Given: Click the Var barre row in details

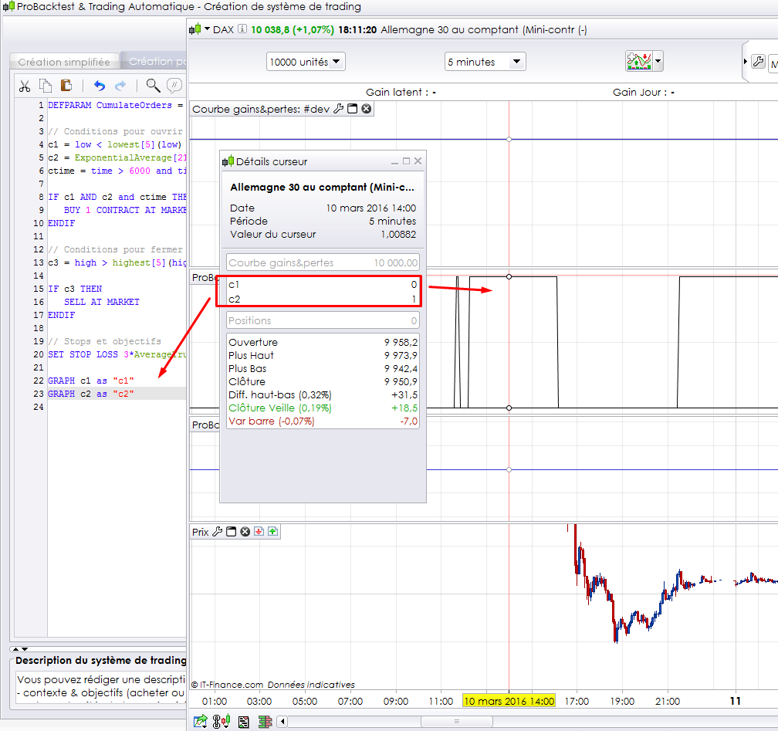Looking at the screenshot, I should point(323,421).
